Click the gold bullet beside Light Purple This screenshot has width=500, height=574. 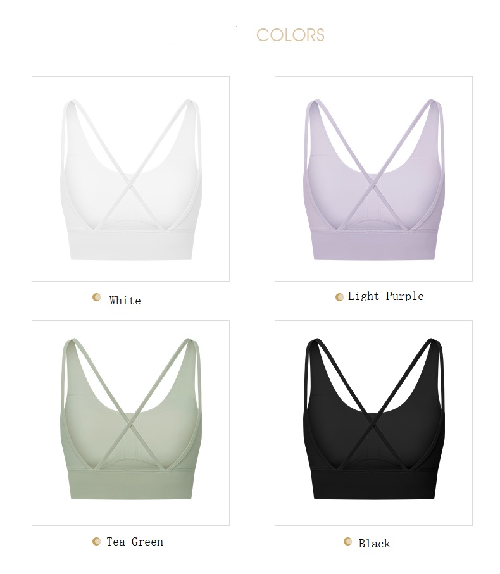340,297
